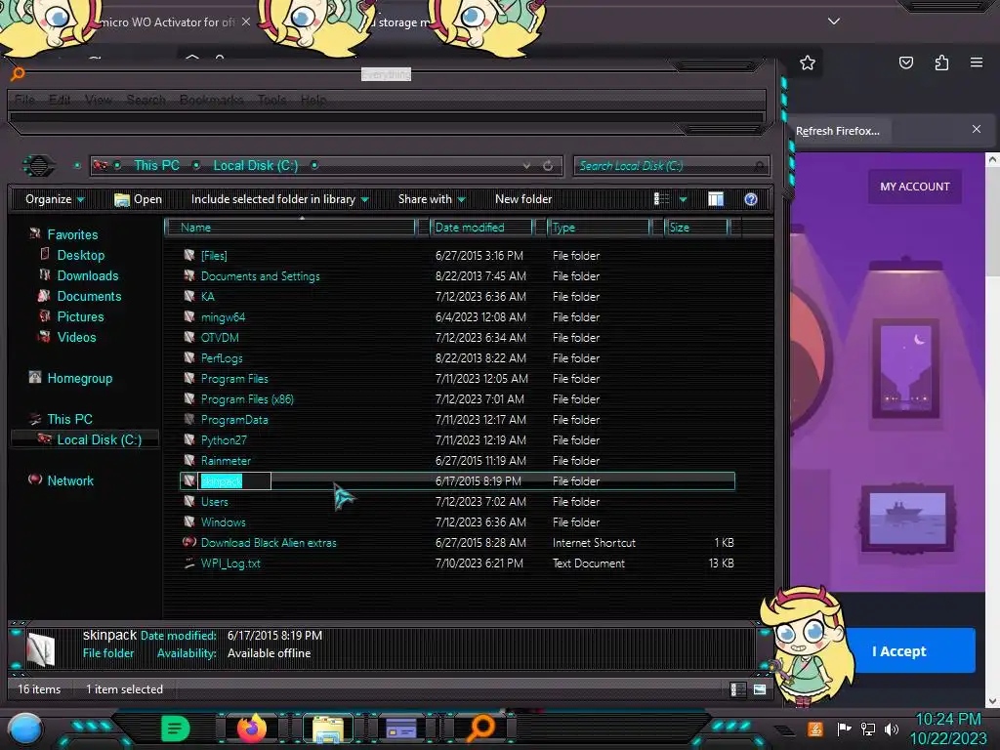
Task: Select the Python27 folder
Action: pos(224,440)
